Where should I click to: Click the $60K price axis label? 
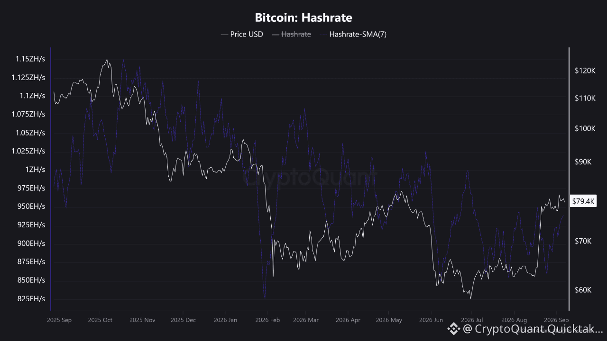583,290
